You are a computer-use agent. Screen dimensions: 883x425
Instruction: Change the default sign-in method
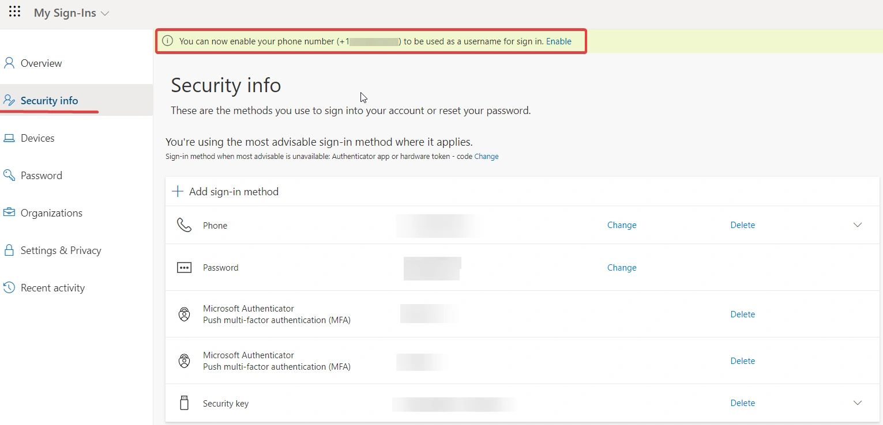[x=486, y=156]
